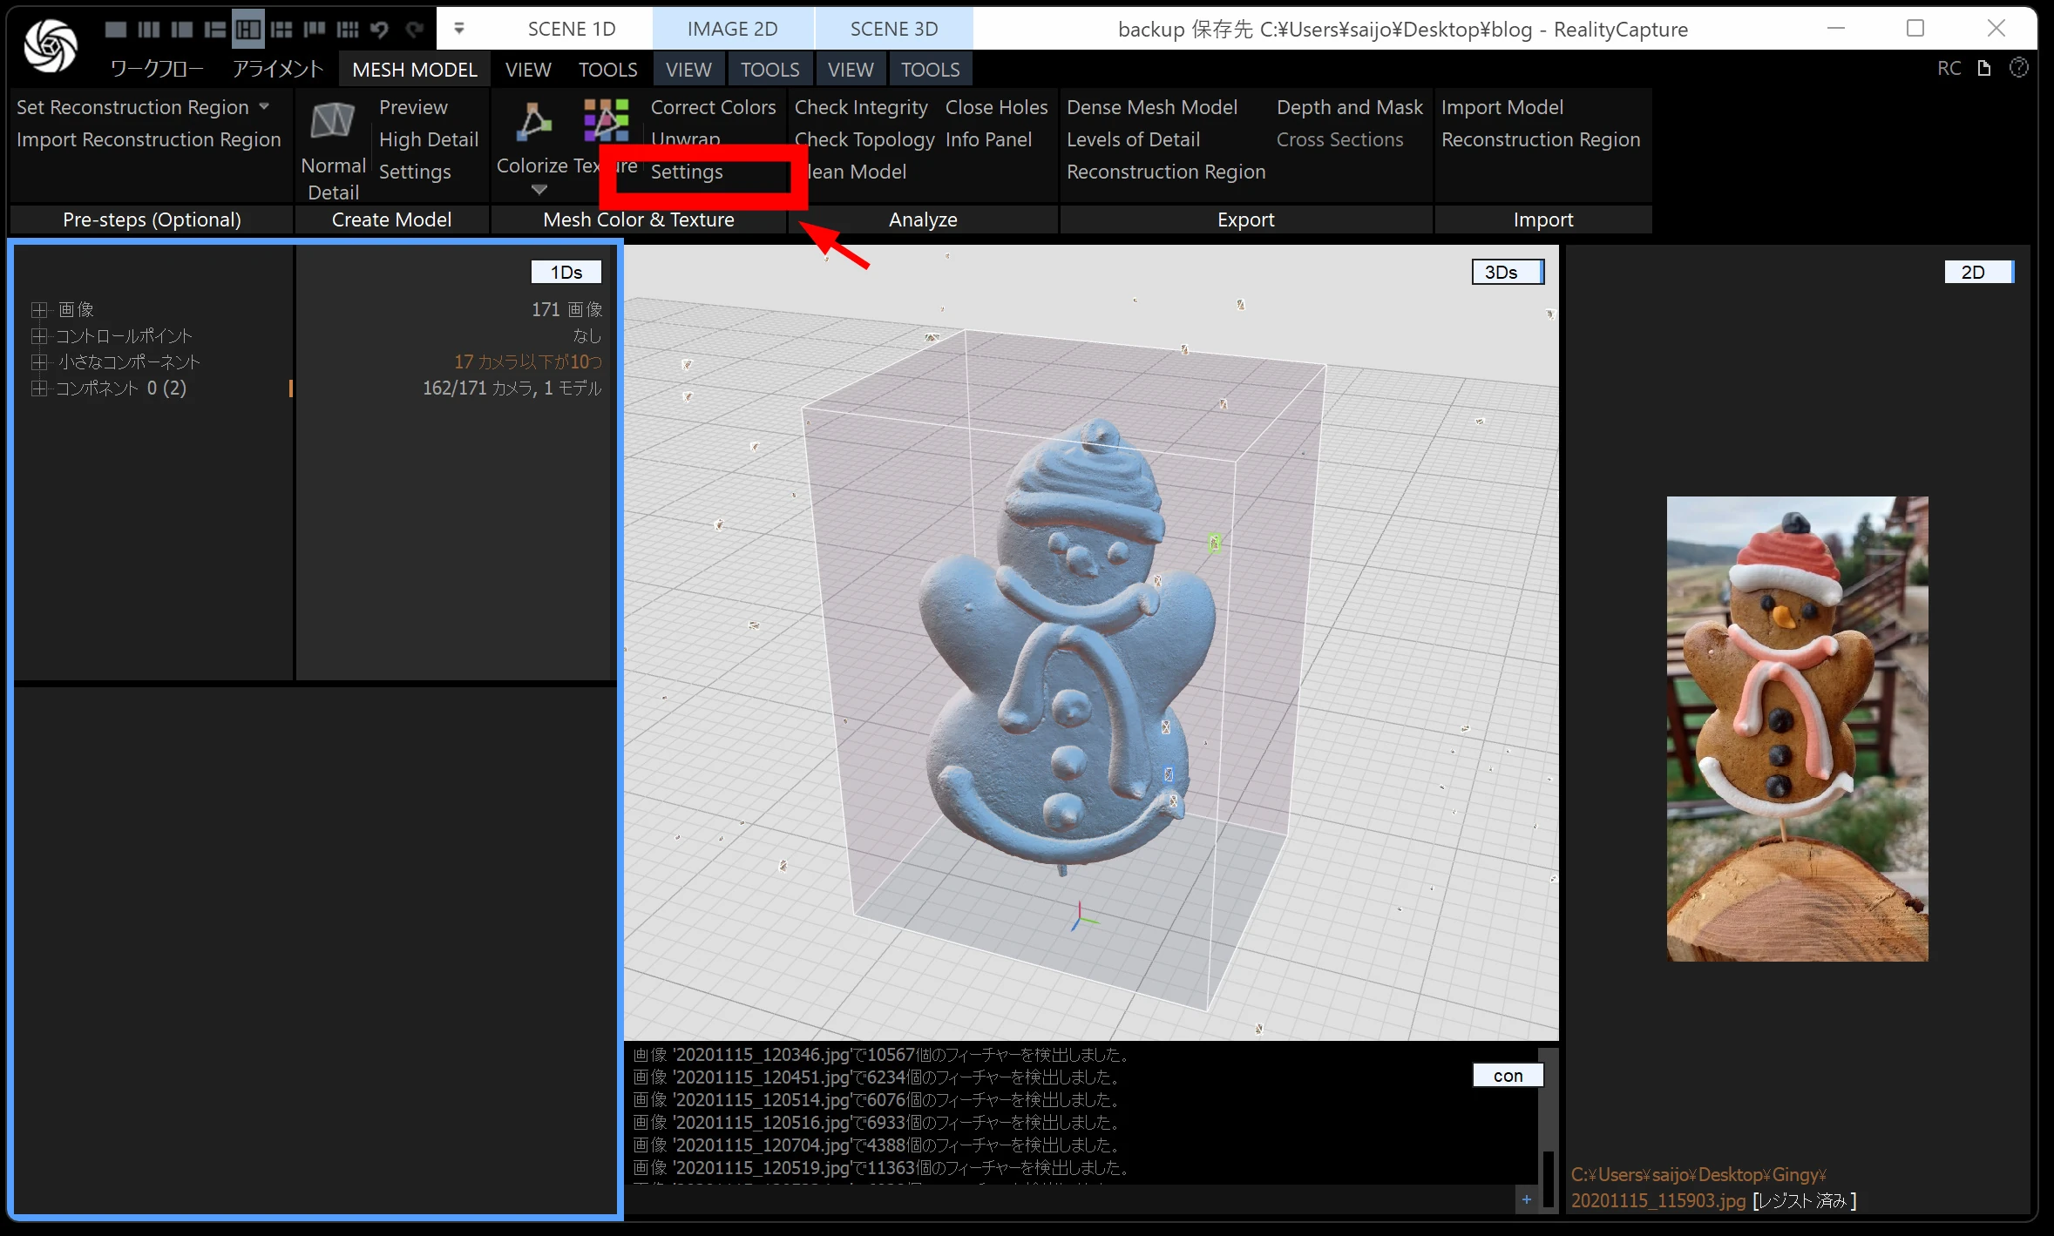Switch to the アライメント ribbon tab
Viewport: 2054px width, 1236px height.
coord(277,70)
